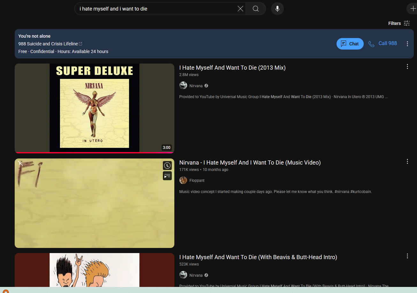Click 'You're not alone' banner heading
The height and width of the screenshot is (293, 417).
pyautogui.click(x=34, y=36)
